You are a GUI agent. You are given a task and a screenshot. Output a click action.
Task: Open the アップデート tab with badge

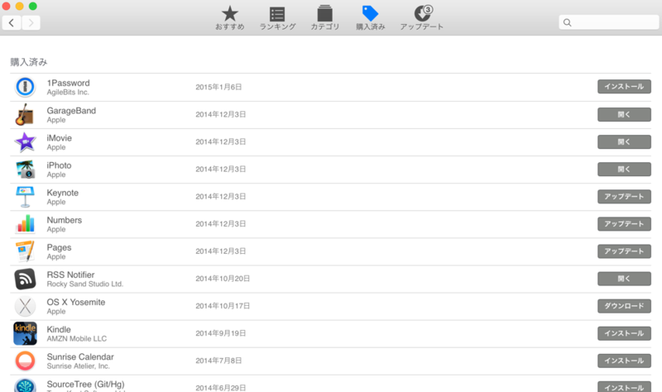click(422, 17)
